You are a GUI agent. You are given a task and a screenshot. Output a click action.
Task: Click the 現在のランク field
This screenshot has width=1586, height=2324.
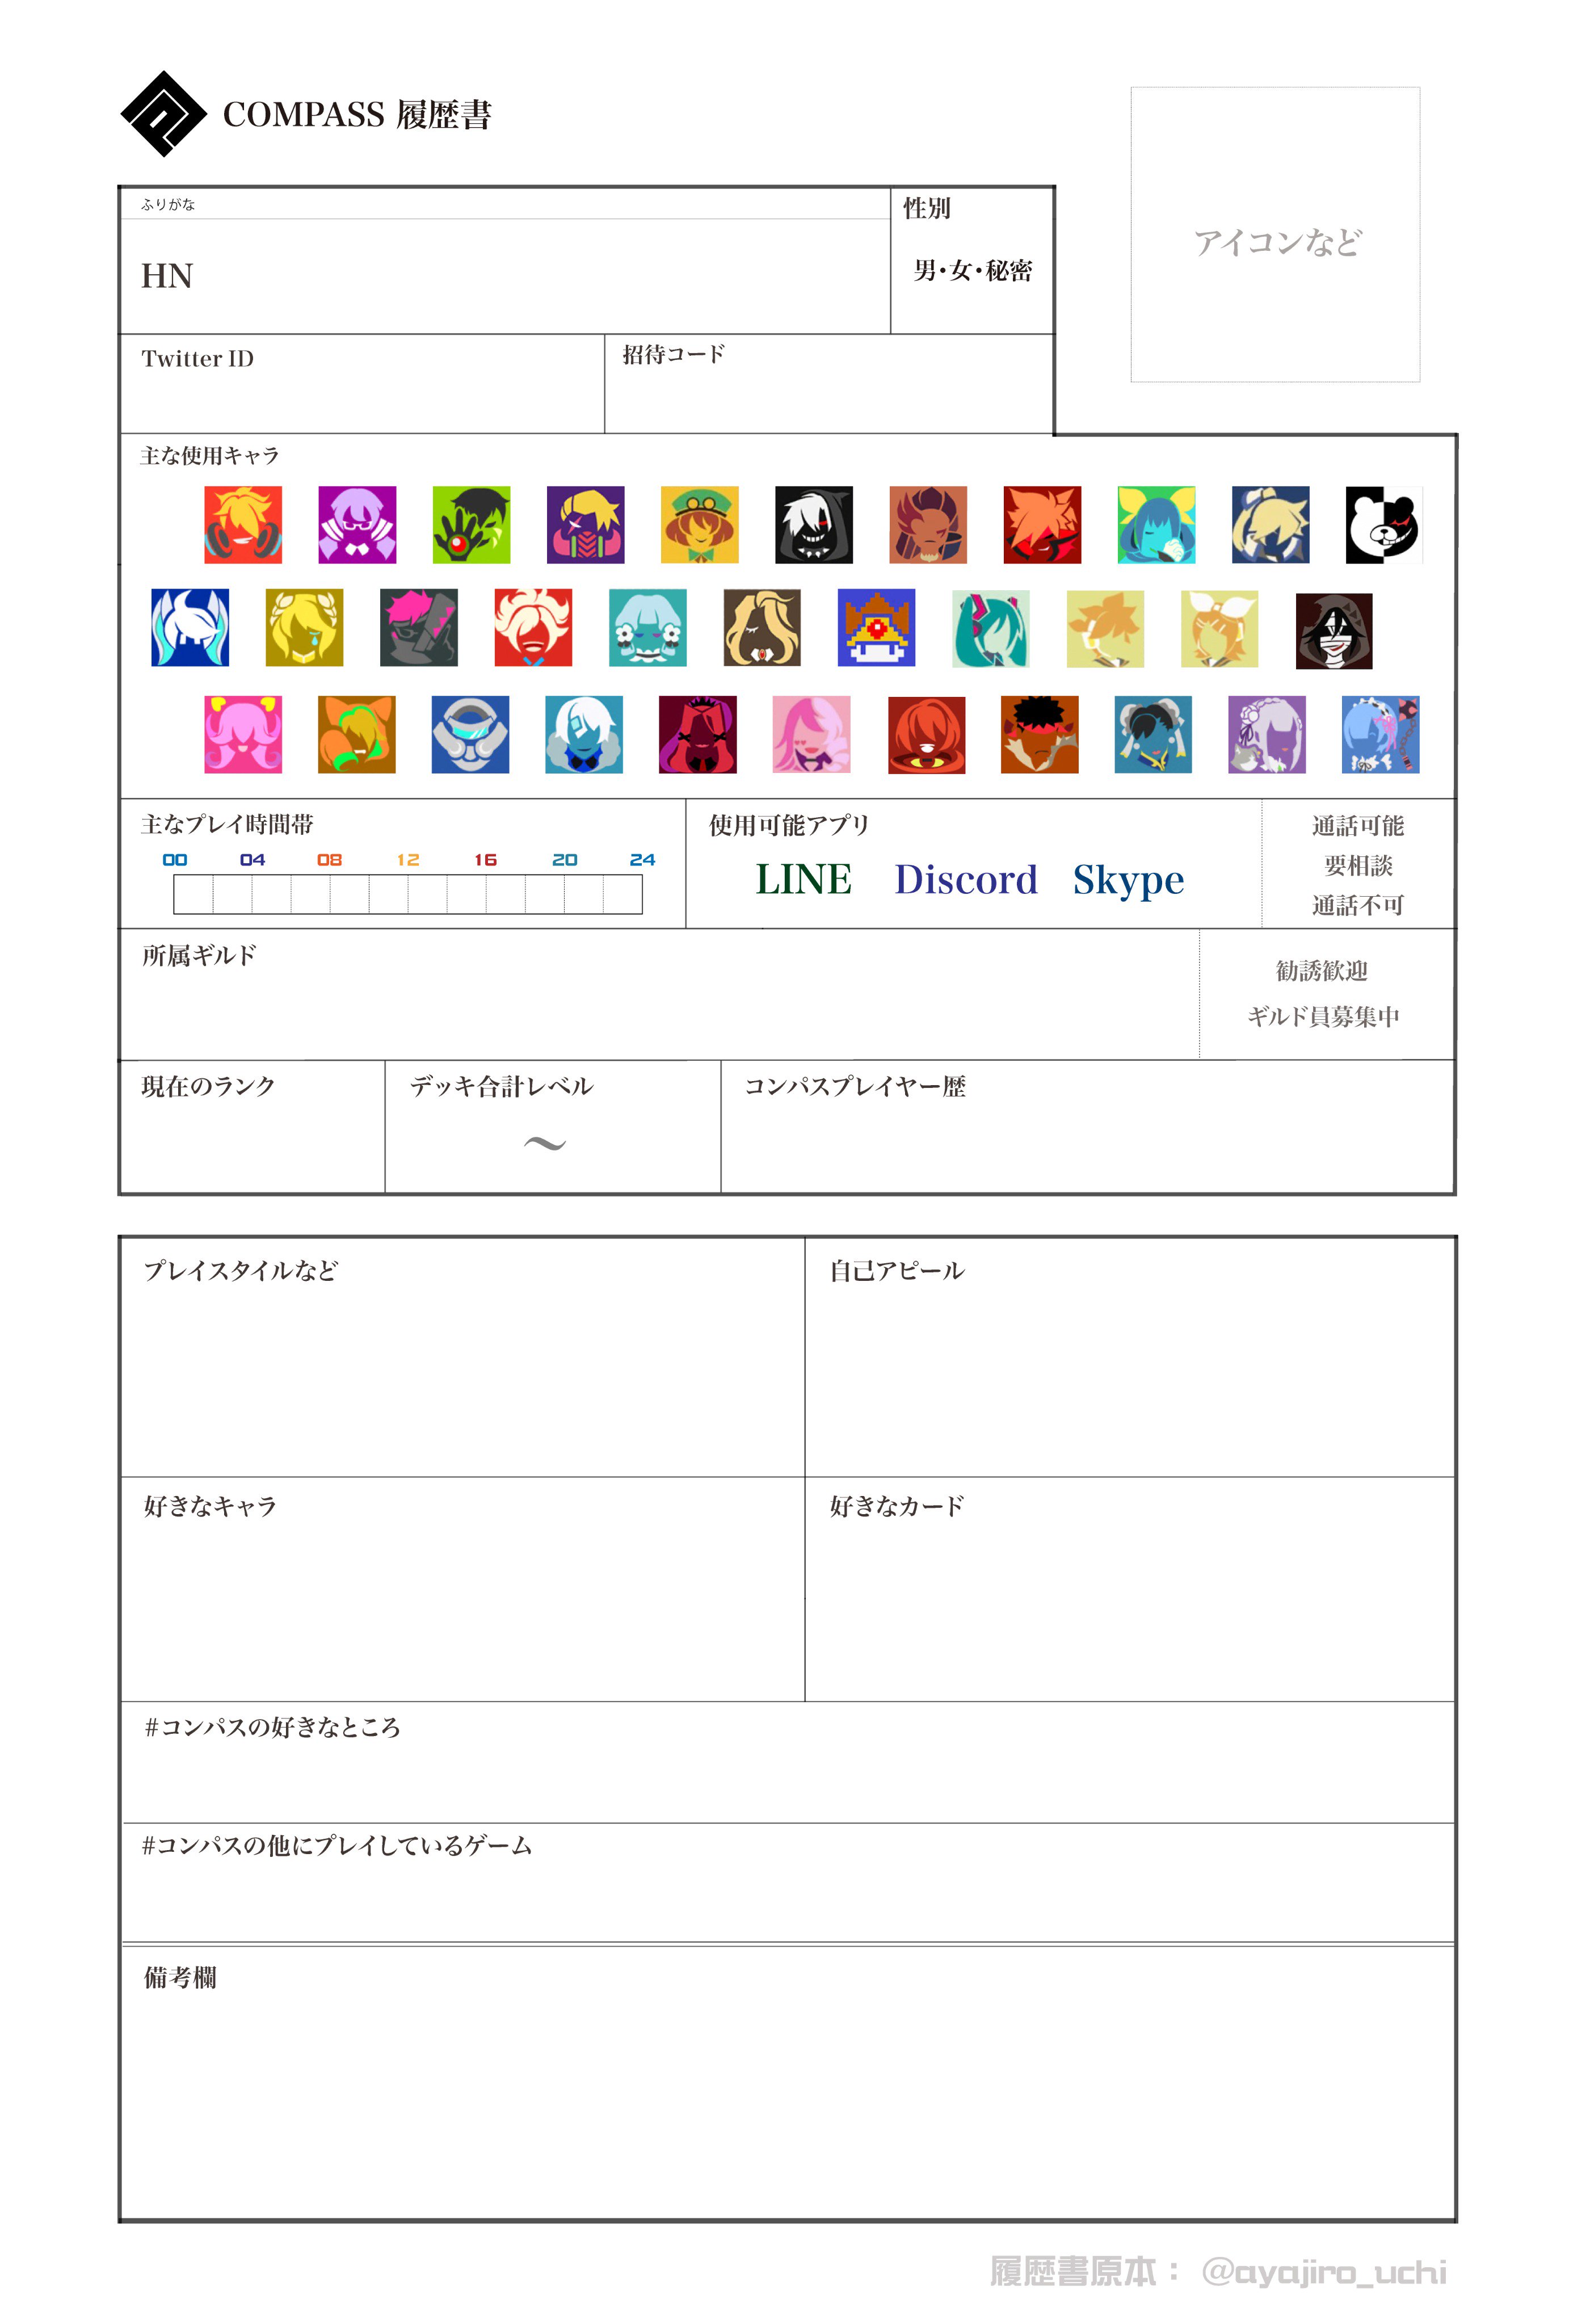252,1126
